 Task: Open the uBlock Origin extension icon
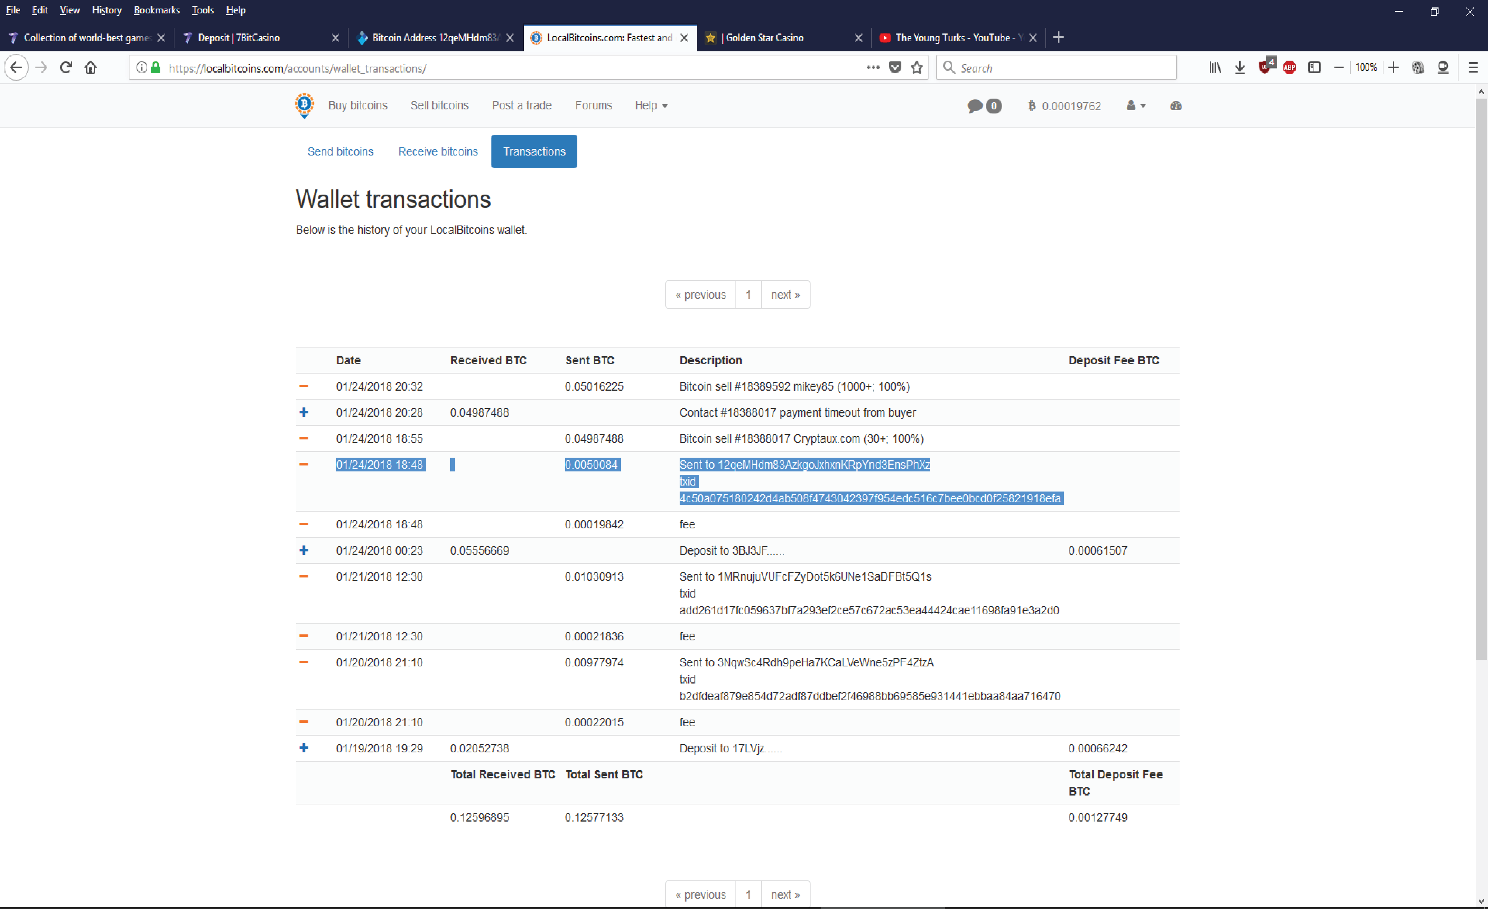pos(1266,67)
